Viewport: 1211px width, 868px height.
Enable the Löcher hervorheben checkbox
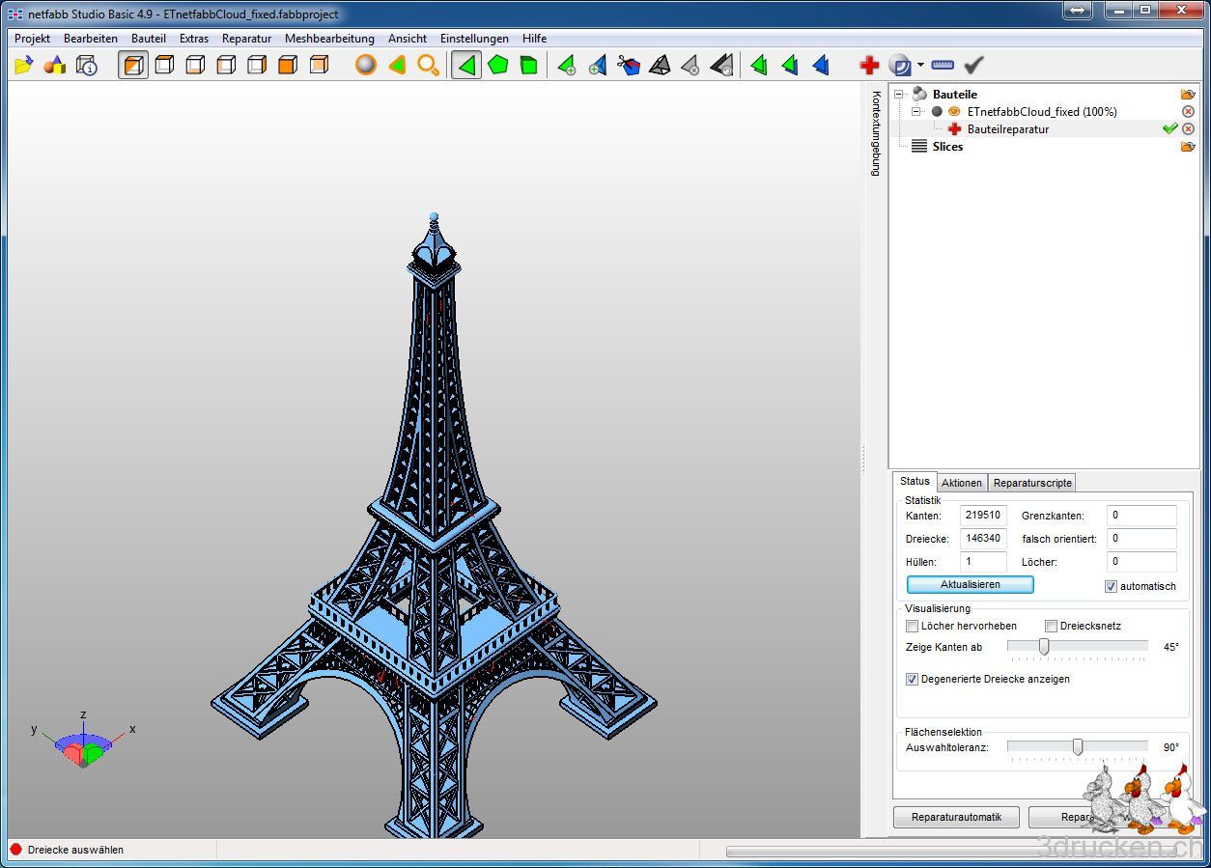pos(913,626)
